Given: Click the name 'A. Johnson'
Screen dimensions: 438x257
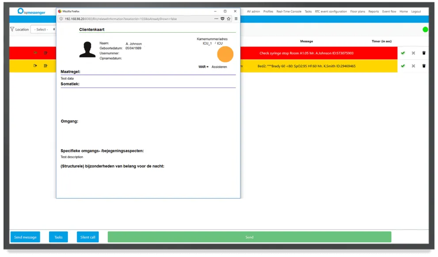Looking at the screenshot, I should click(x=133, y=44).
